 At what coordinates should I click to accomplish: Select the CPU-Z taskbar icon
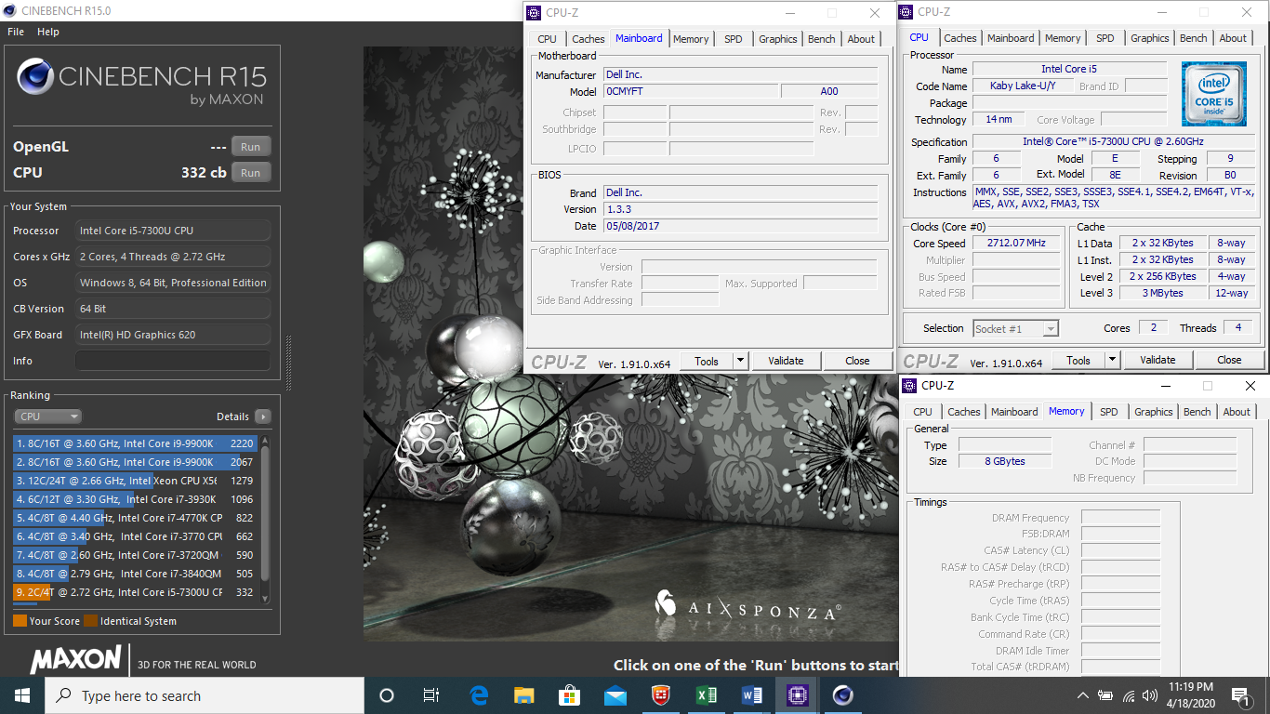click(797, 695)
